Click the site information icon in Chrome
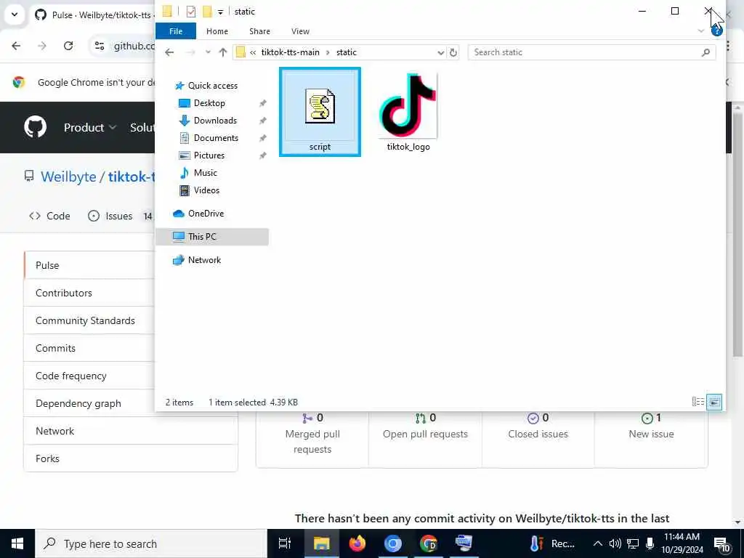 point(100,46)
